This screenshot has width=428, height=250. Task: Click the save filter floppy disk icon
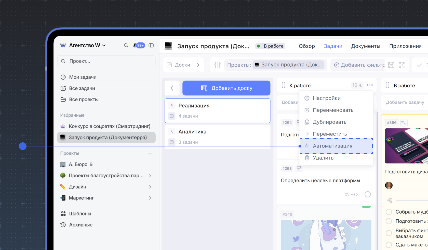(x=391, y=65)
